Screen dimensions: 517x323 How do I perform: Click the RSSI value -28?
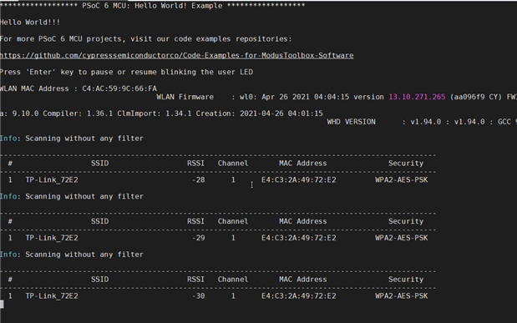pyautogui.click(x=199, y=180)
